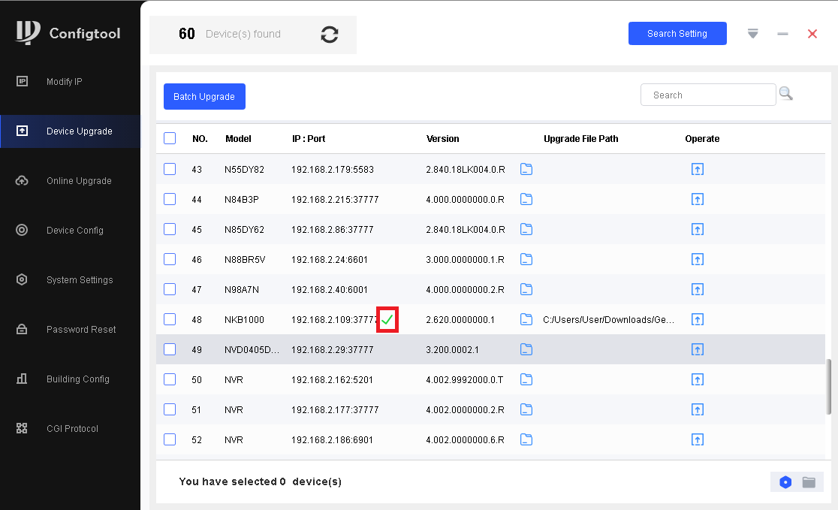838x510 pixels.
Task: Open the folder icon at bottom right
Action: pos(809,482)
